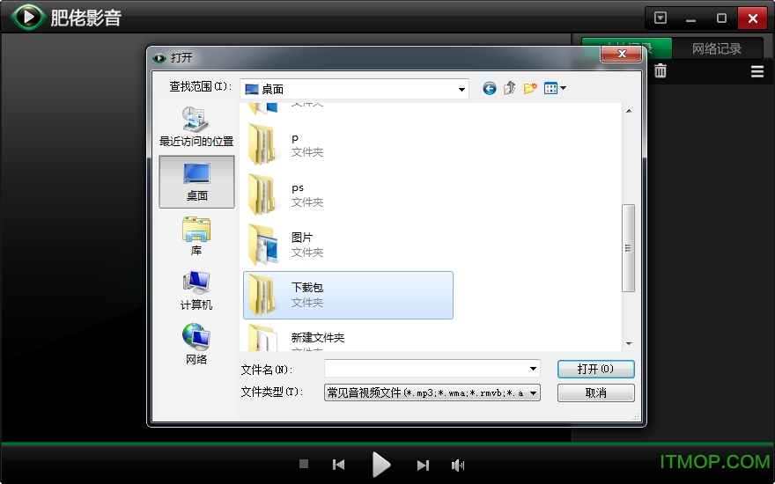
Task: Click the 文件名 input field
Action: tap(426, 369)
